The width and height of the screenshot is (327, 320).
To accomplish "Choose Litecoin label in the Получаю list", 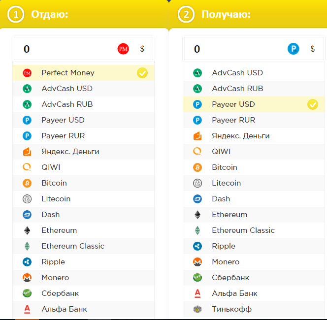I will pyautogui.click(x=226, y=183).
